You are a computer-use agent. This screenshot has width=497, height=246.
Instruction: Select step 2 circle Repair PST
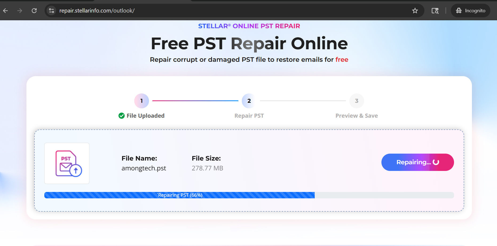click(x=249, y=101)
